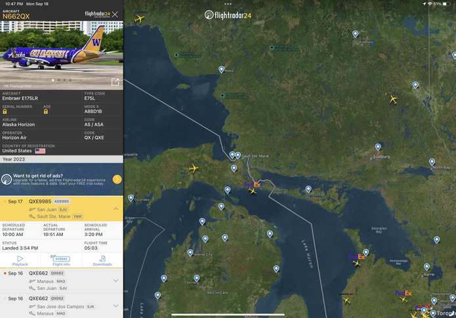The width and height of the screenshot is (456, 318).
Task: Tap the Mackinac area airport pin below Sault Ste. Marie
Action: point(234,168)
